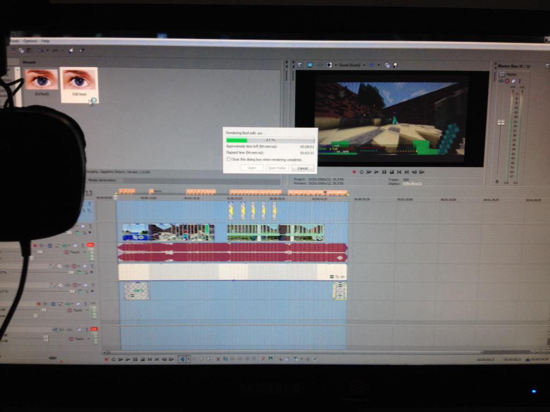Viewport: 550px width, 412px height.
Task: Toggle Master bus automation settings red icon
Action: pos(507,81)
